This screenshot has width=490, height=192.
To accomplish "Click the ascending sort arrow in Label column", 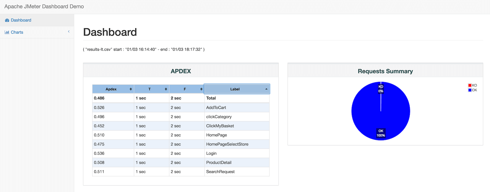I will point(266,89).
